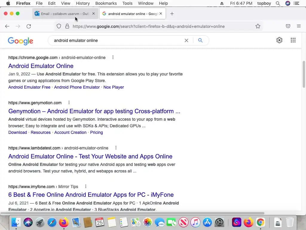306x230 pixels.
Task: Open App Store in the dock
Action: coord(207,223)
